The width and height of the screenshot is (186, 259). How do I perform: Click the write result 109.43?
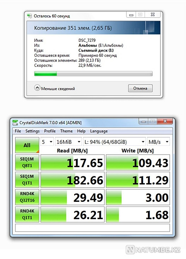click(138, 162)
